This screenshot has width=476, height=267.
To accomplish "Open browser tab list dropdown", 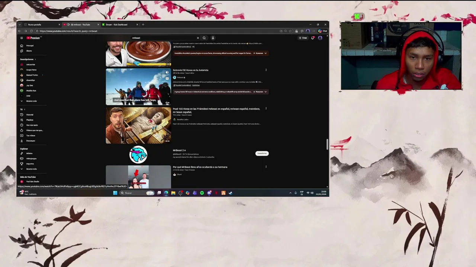I will (x=20, y=24).
